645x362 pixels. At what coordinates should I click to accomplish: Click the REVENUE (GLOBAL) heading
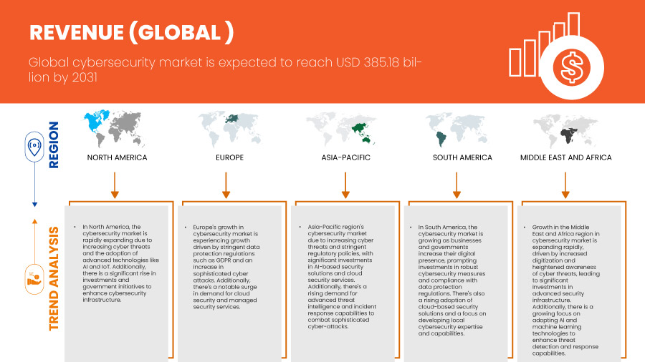pos(131,32)
